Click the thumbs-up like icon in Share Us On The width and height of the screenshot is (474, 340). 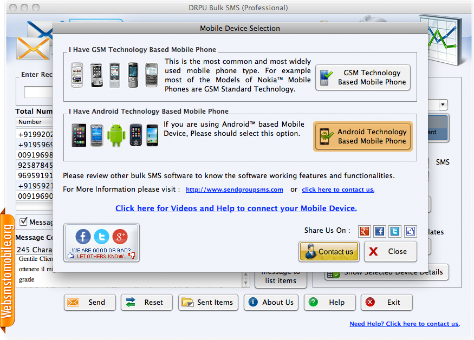410,231
